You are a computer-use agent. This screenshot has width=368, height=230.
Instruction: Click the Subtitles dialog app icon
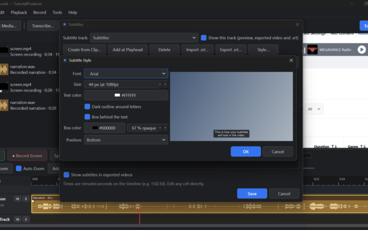(x=64, y=24)
